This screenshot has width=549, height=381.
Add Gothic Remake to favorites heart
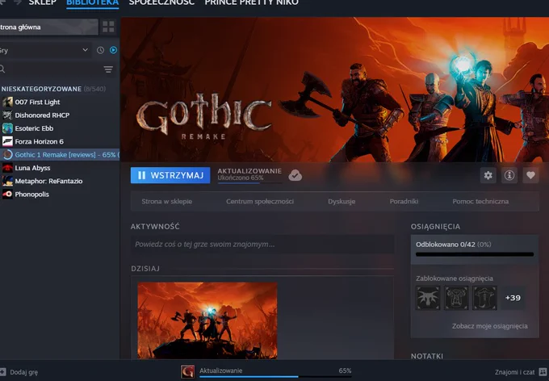coord(530,175)
